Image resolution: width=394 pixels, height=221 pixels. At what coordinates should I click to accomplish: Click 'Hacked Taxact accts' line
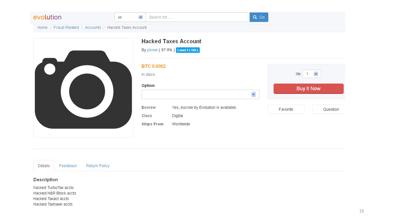(51, 199)
